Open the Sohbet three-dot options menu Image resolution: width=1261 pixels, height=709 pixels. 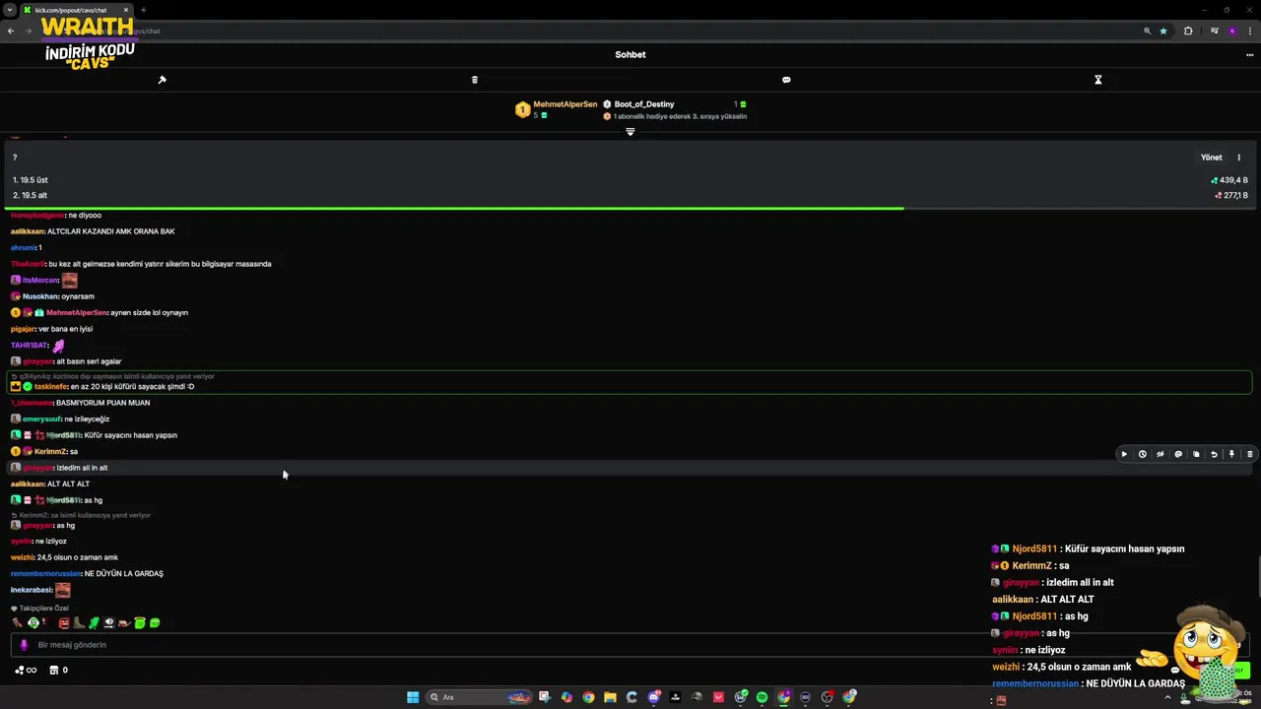pyautogui.click(x=1249, y=55)
